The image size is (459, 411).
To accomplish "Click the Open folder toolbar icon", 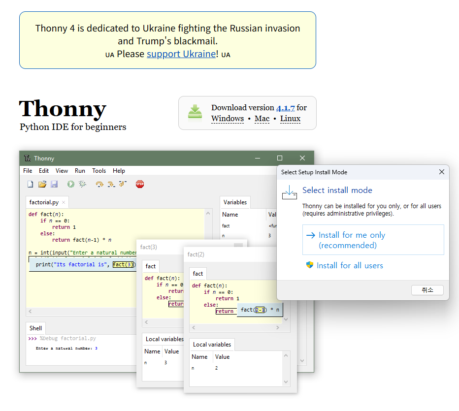I will click(x=42, y=184).
